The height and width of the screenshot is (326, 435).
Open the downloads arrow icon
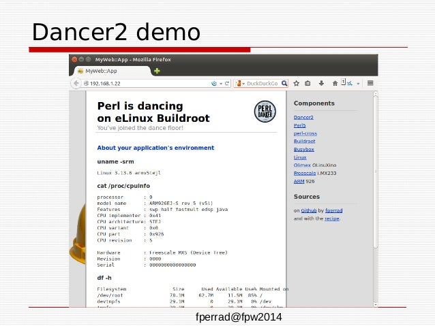(321, 83)
